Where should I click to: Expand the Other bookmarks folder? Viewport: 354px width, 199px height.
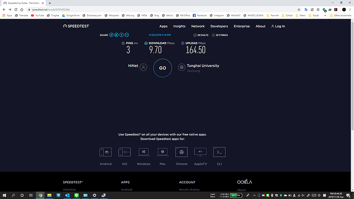[341, 16]
